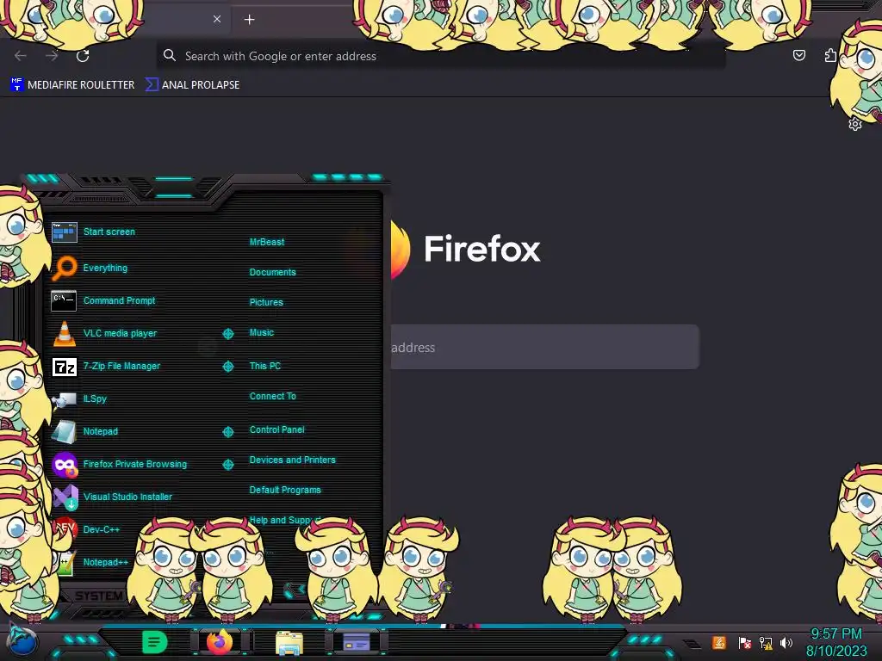Image resolution: width=882 pixels, height=661 pixels.
Task: Click the VLC traffic cone icon
Action: tap(64, 333)
